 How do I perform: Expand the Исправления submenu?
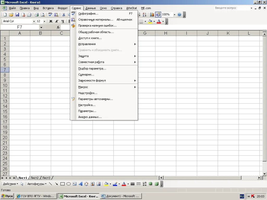click(107, 44)
